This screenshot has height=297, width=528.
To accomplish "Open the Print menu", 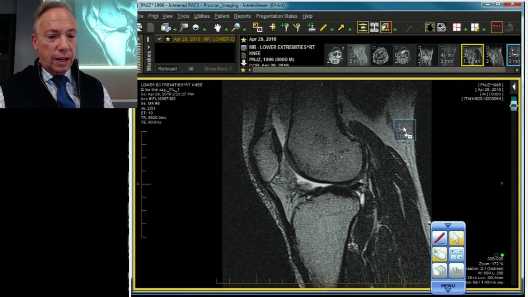I will pyautogui.click(x=153, y=16).
